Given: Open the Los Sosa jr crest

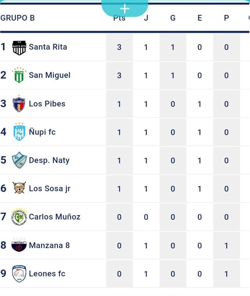Looking at the screenshot, I should click(x=19, y=188).
